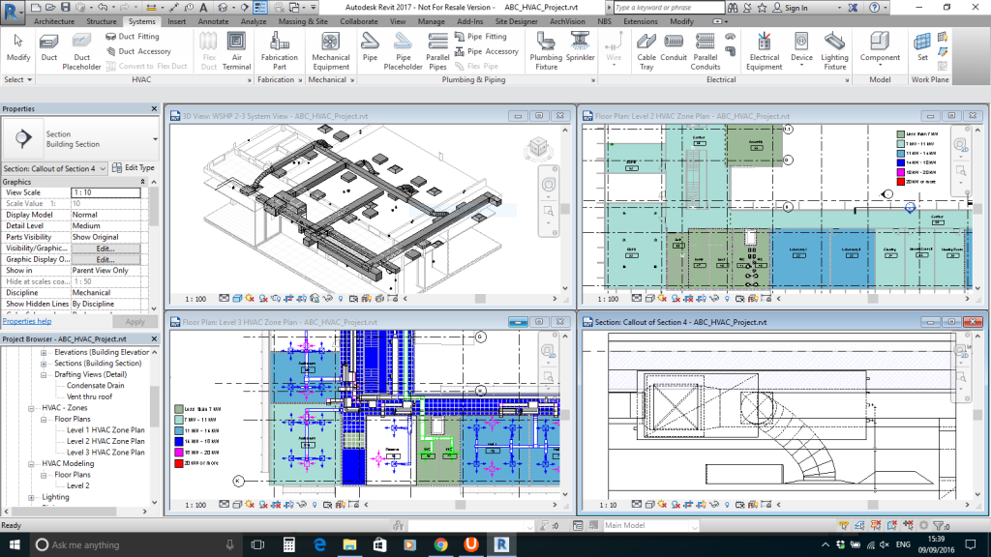Click Edit button for Visibility/Graphics overrides
The height and width of the screenshot is (557, 991).
pyautogui.click(x=105, y=249)
